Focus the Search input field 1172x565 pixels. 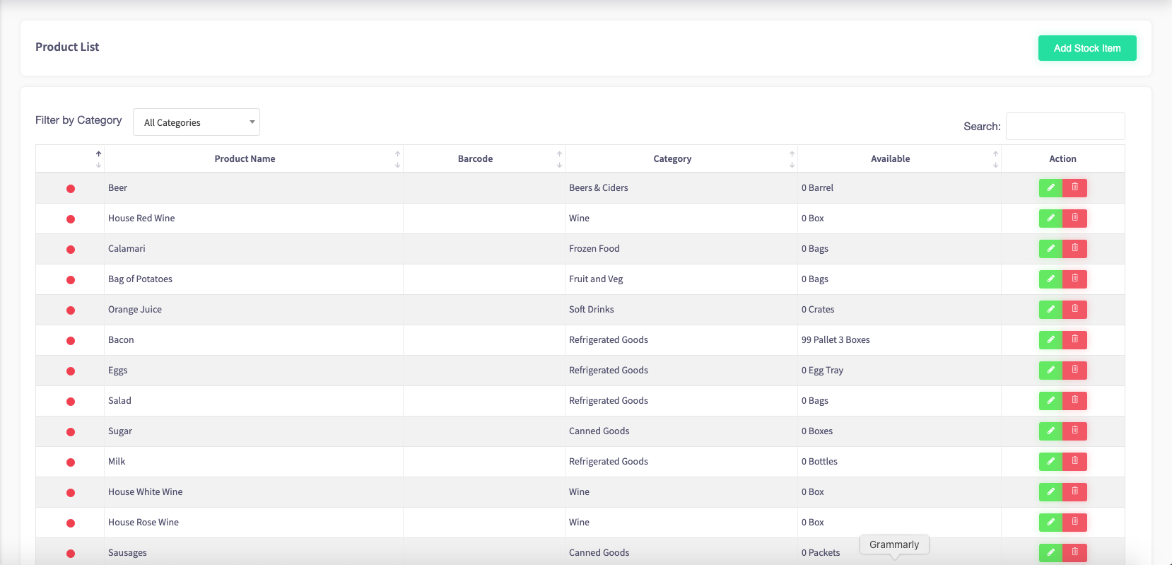tap(1065, 126)
